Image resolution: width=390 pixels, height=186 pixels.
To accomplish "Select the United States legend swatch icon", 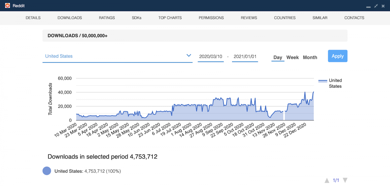I will 323,81.
